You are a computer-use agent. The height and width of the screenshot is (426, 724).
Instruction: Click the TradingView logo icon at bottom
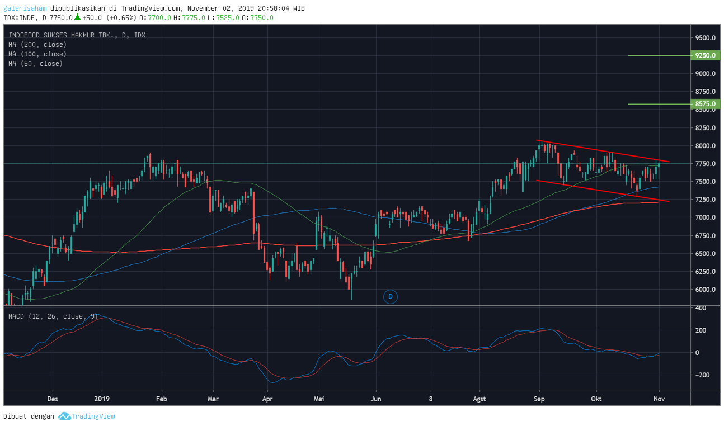pyautogui.click(x=64, y=416)
